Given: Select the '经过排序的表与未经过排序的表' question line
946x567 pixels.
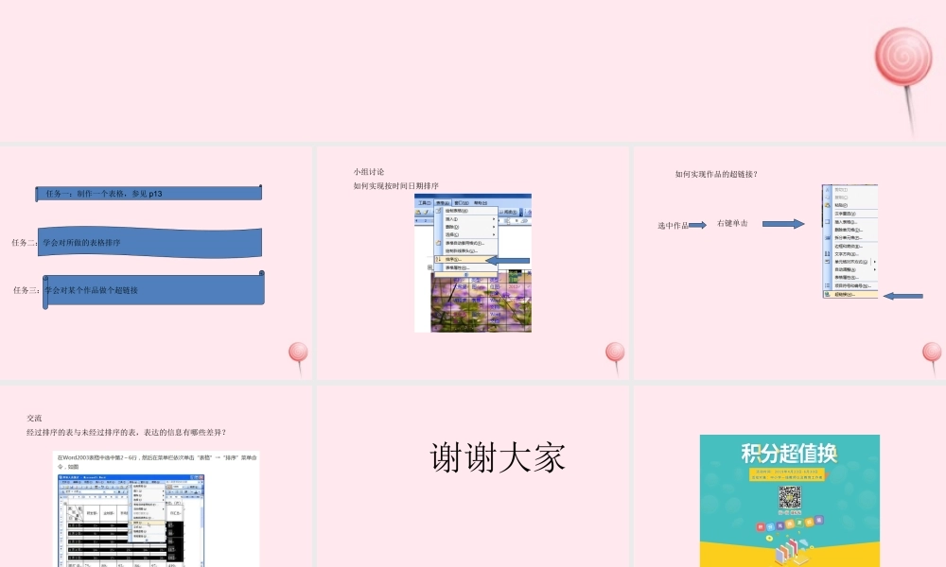Looking at the screenshot, I should pos(127,433).
